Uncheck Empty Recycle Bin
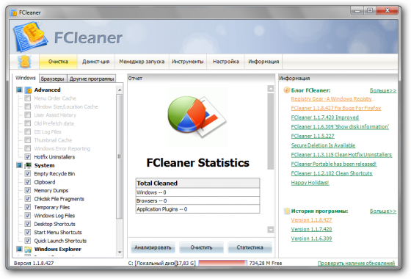This screenshot has width=411, height=279. pyautogui.click(x=28, y=173)
